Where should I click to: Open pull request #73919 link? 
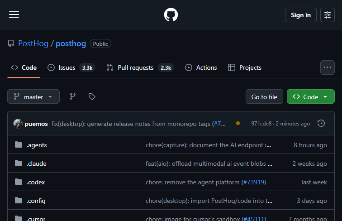click(254, 182)
